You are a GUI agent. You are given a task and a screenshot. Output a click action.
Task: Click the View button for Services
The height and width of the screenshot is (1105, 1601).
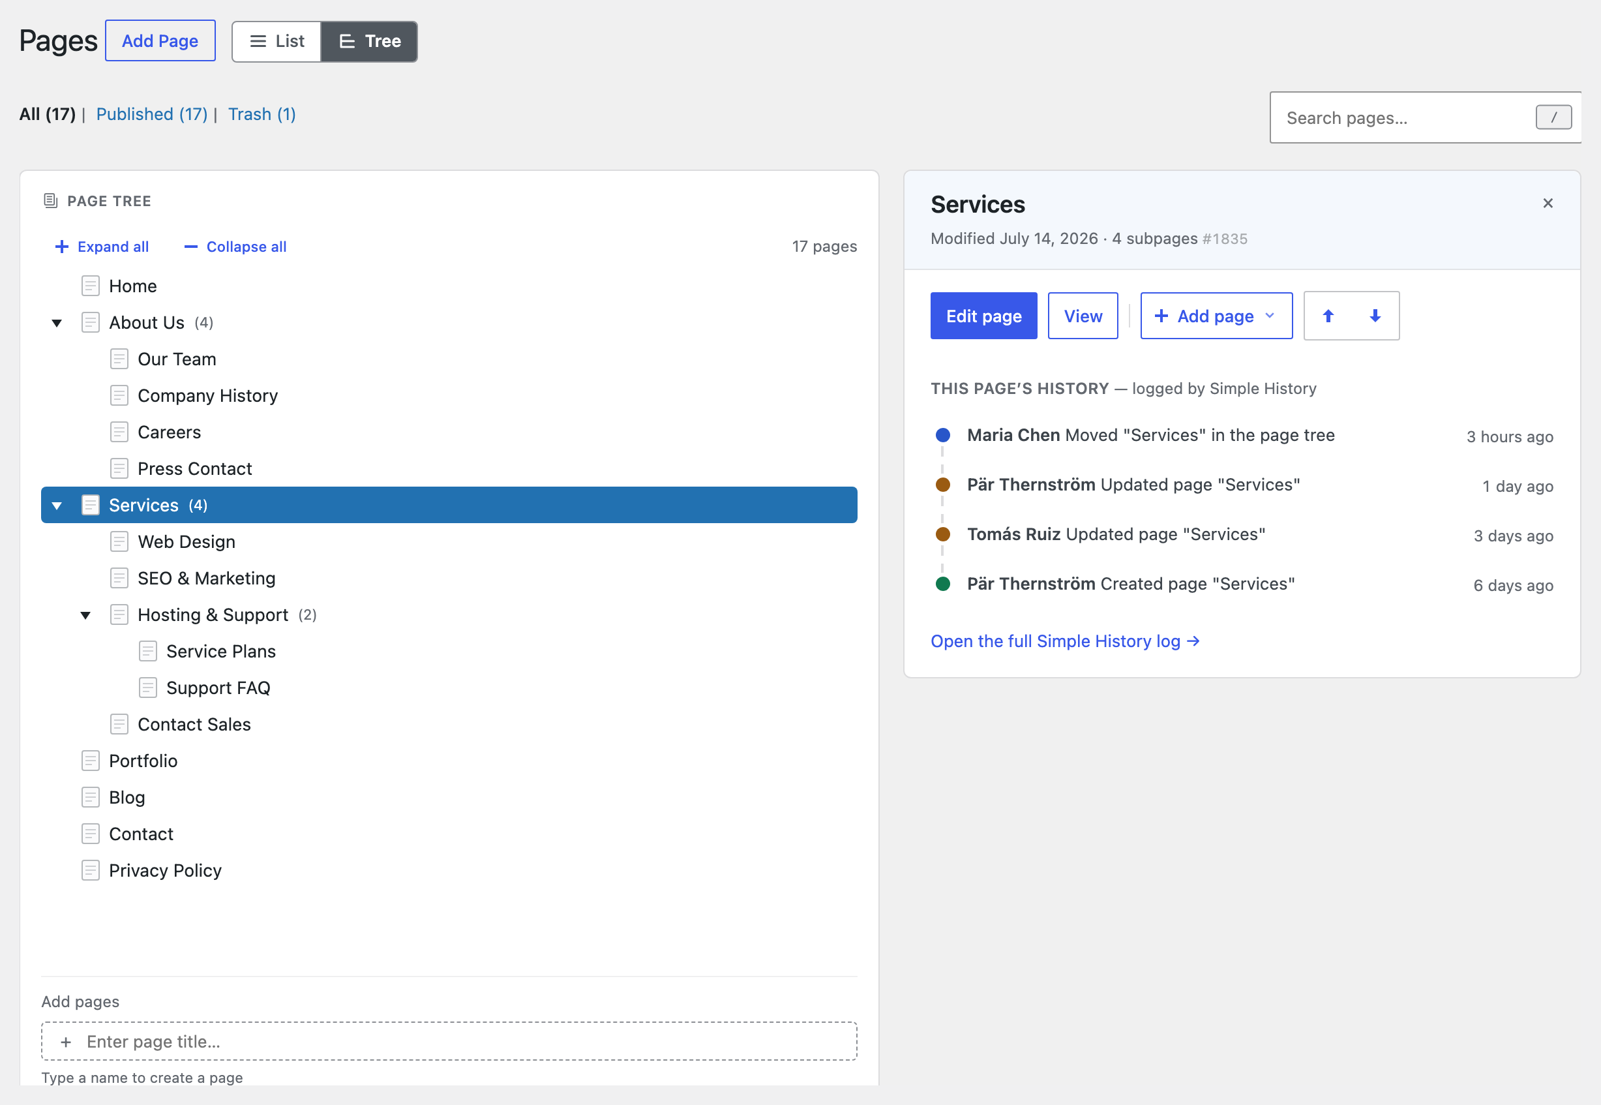(x=1083, y=316)
